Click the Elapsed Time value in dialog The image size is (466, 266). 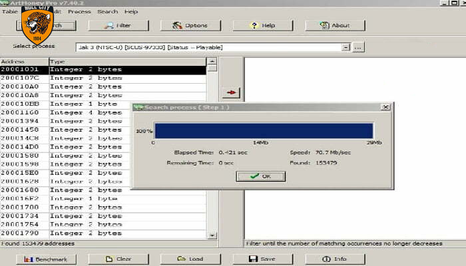tap(233, 152)
